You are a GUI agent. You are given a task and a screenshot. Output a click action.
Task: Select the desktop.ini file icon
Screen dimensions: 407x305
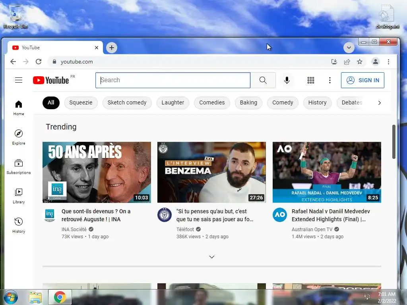[x=387, y=17]
